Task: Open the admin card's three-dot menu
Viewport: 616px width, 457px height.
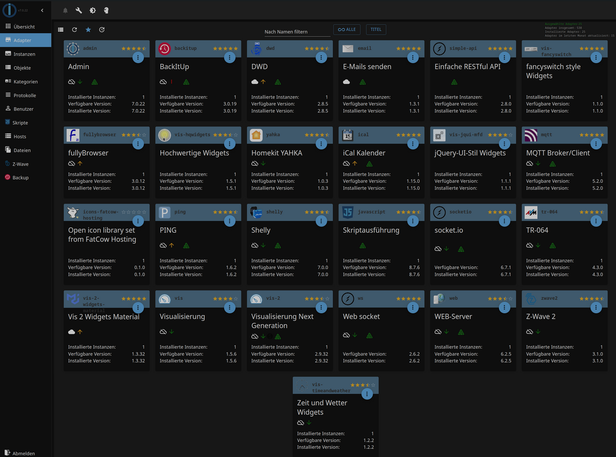Action: (138, 57)
